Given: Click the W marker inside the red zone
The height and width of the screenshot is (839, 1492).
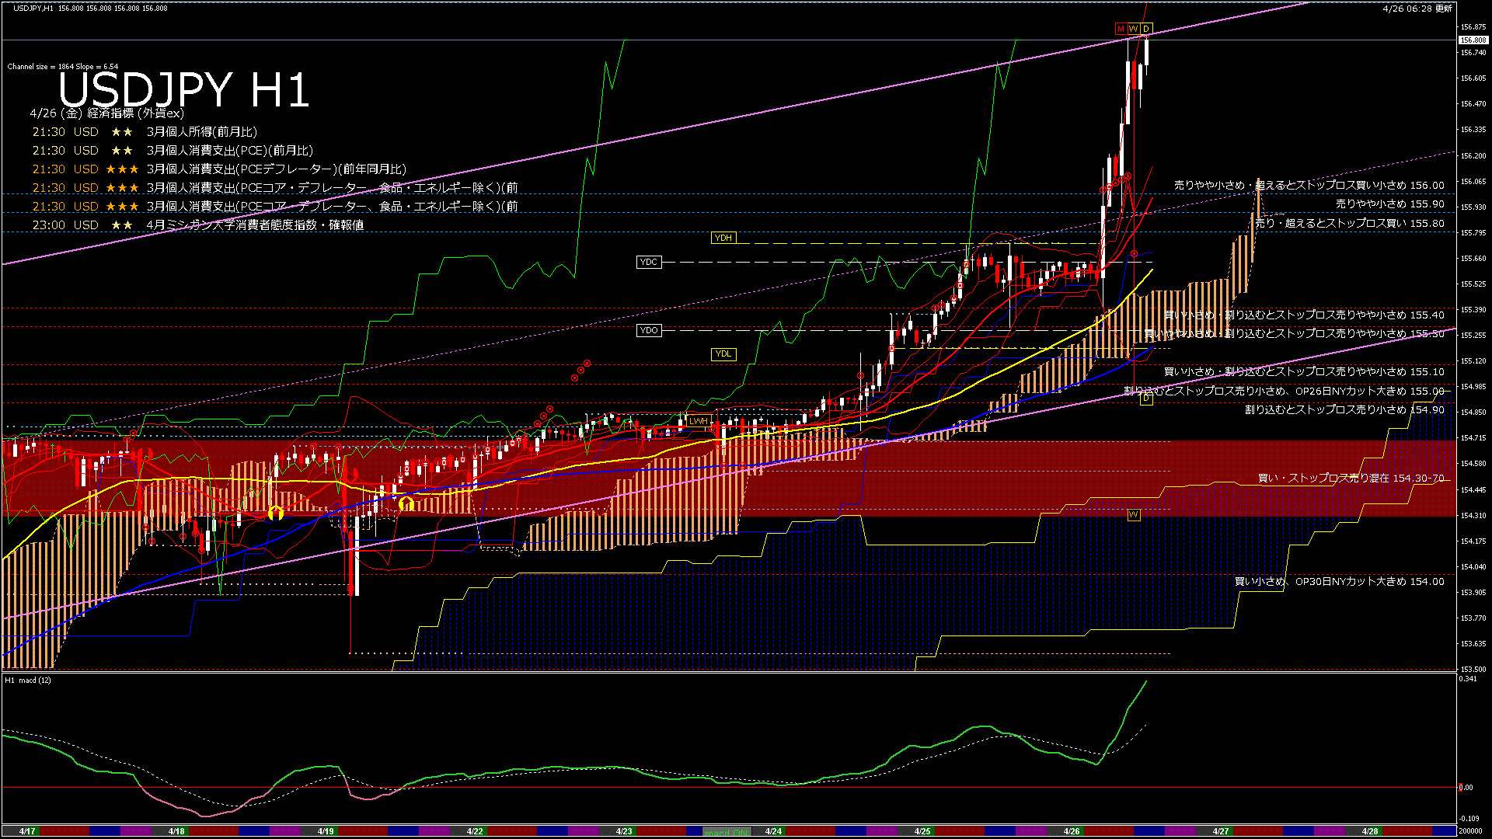Looking at the screenshot, I should [x=1134, y=515].
